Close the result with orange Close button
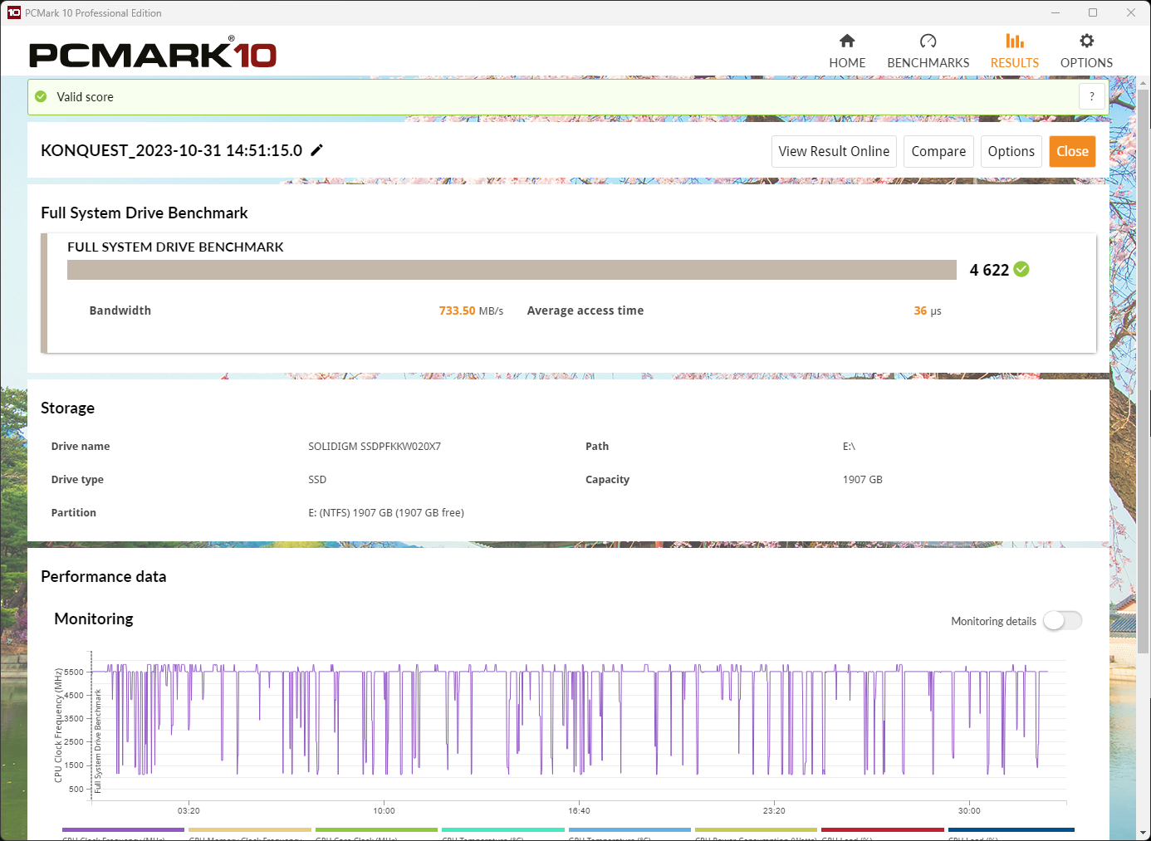Screen dimensions: 1151x841 [x=1072, y=151]
